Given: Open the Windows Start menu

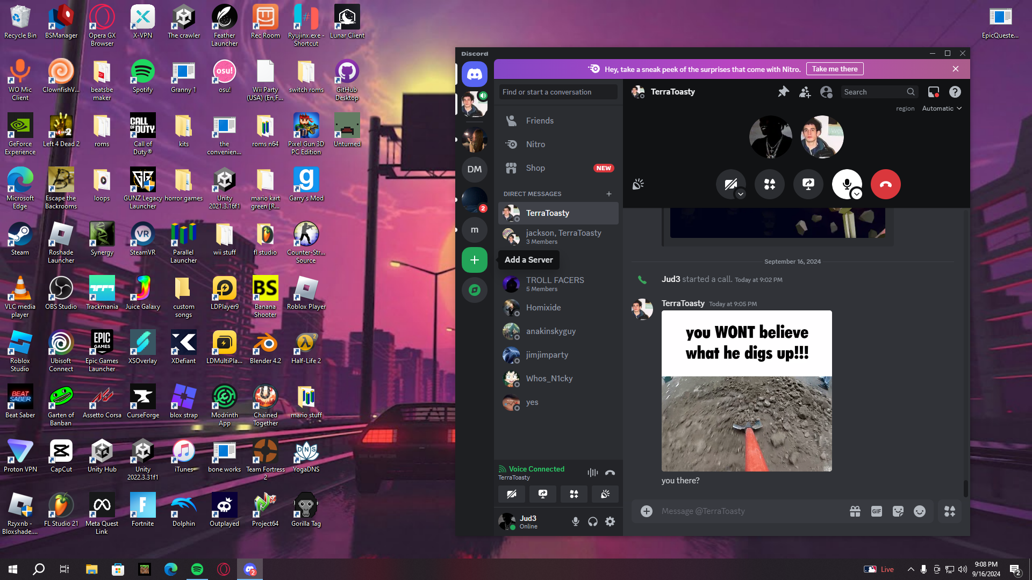Looking at the screenshot, I should pyautogui.click(x=13, y=569).
